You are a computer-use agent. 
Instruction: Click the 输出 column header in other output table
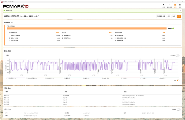125,92
